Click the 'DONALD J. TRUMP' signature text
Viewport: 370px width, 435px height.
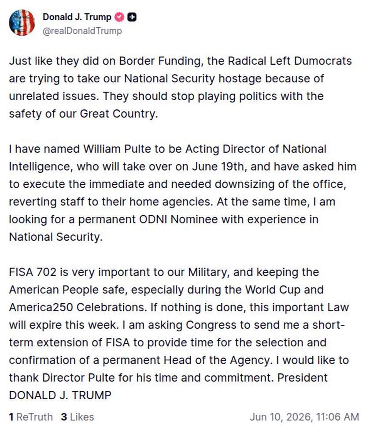tap(60, 395)
